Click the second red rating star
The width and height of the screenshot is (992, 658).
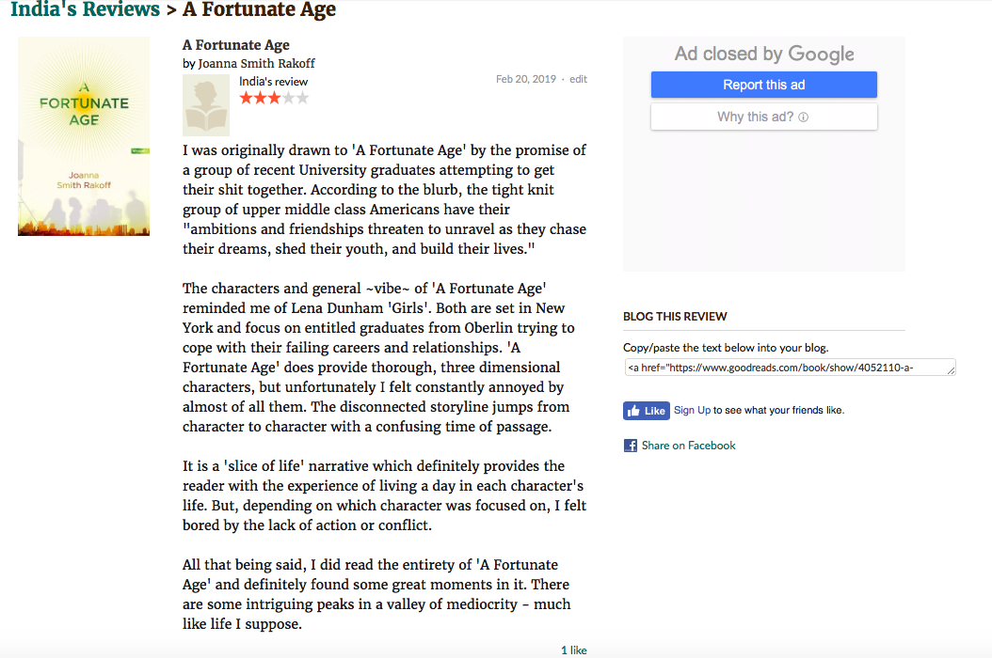pyautogui.click(x=260, y=98)
